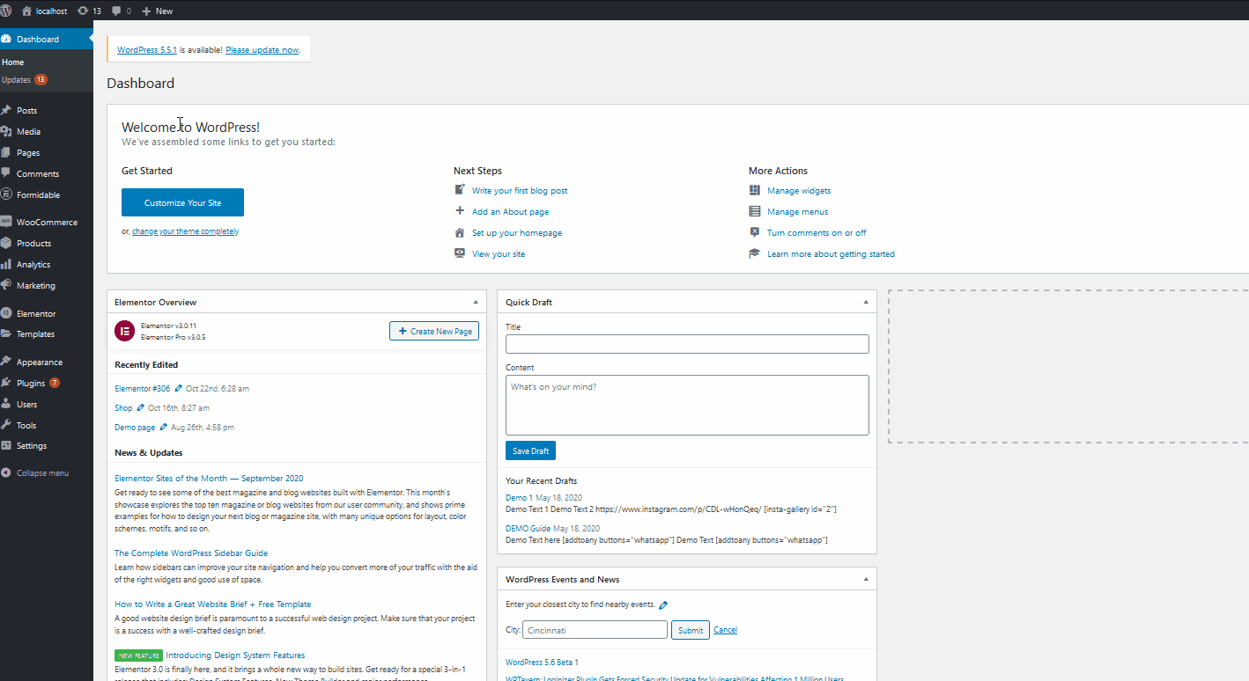The height and width of the screenshot is (681, 1249).
Task: Open WordPress 5.5.1 link
Action: [x=147, y=50]
